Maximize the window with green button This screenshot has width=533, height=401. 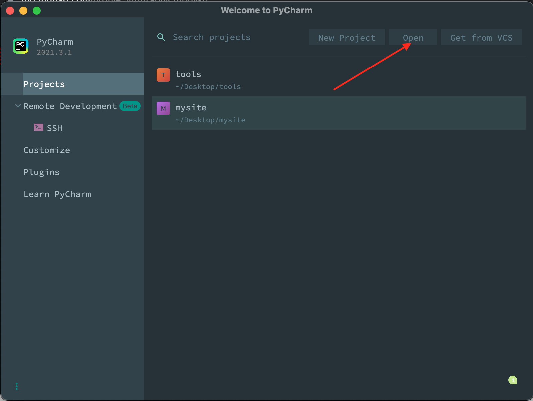coord(37,11)
